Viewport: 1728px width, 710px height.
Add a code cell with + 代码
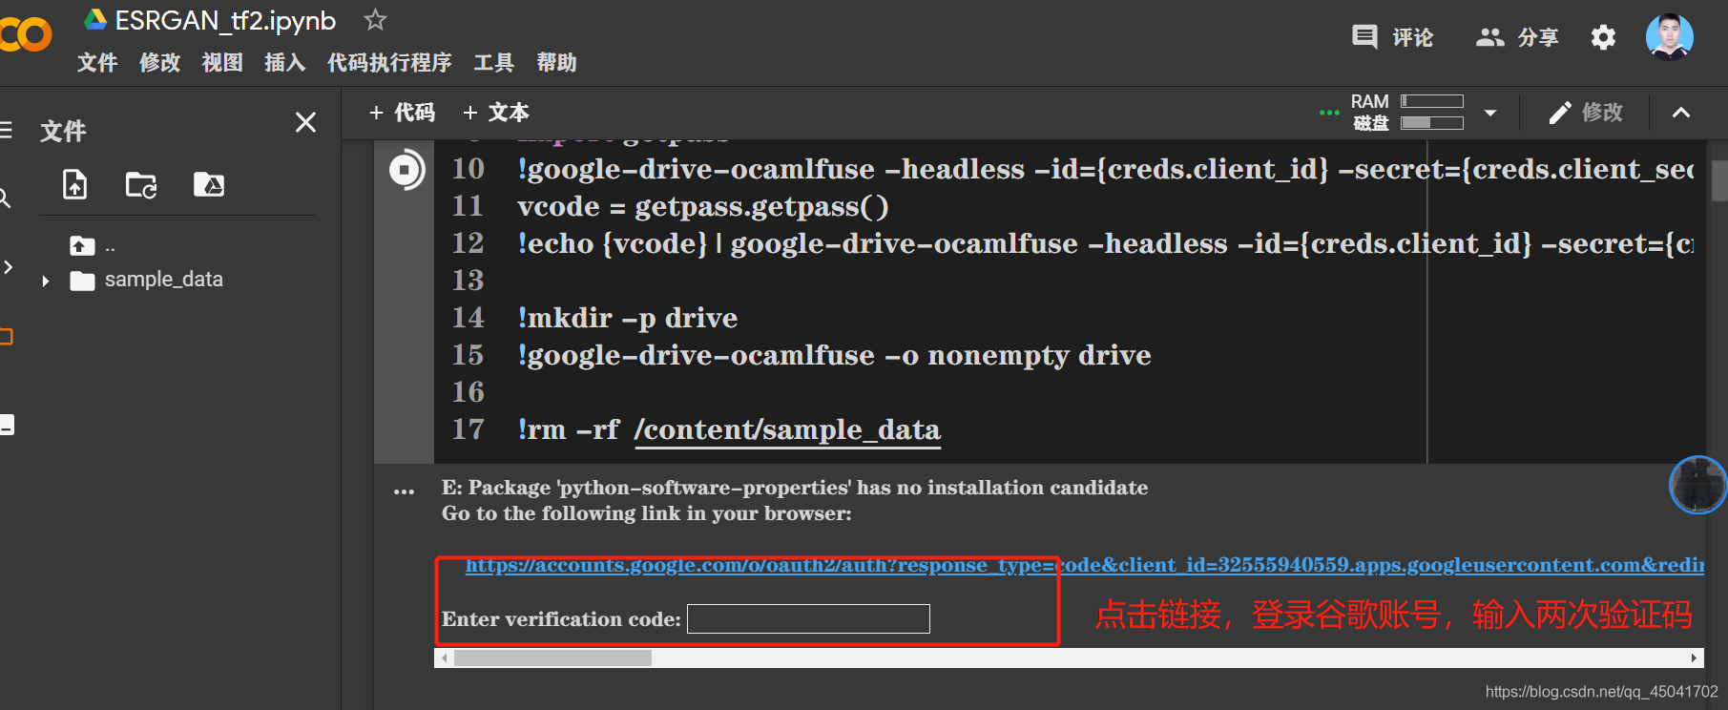coord(402,113)
